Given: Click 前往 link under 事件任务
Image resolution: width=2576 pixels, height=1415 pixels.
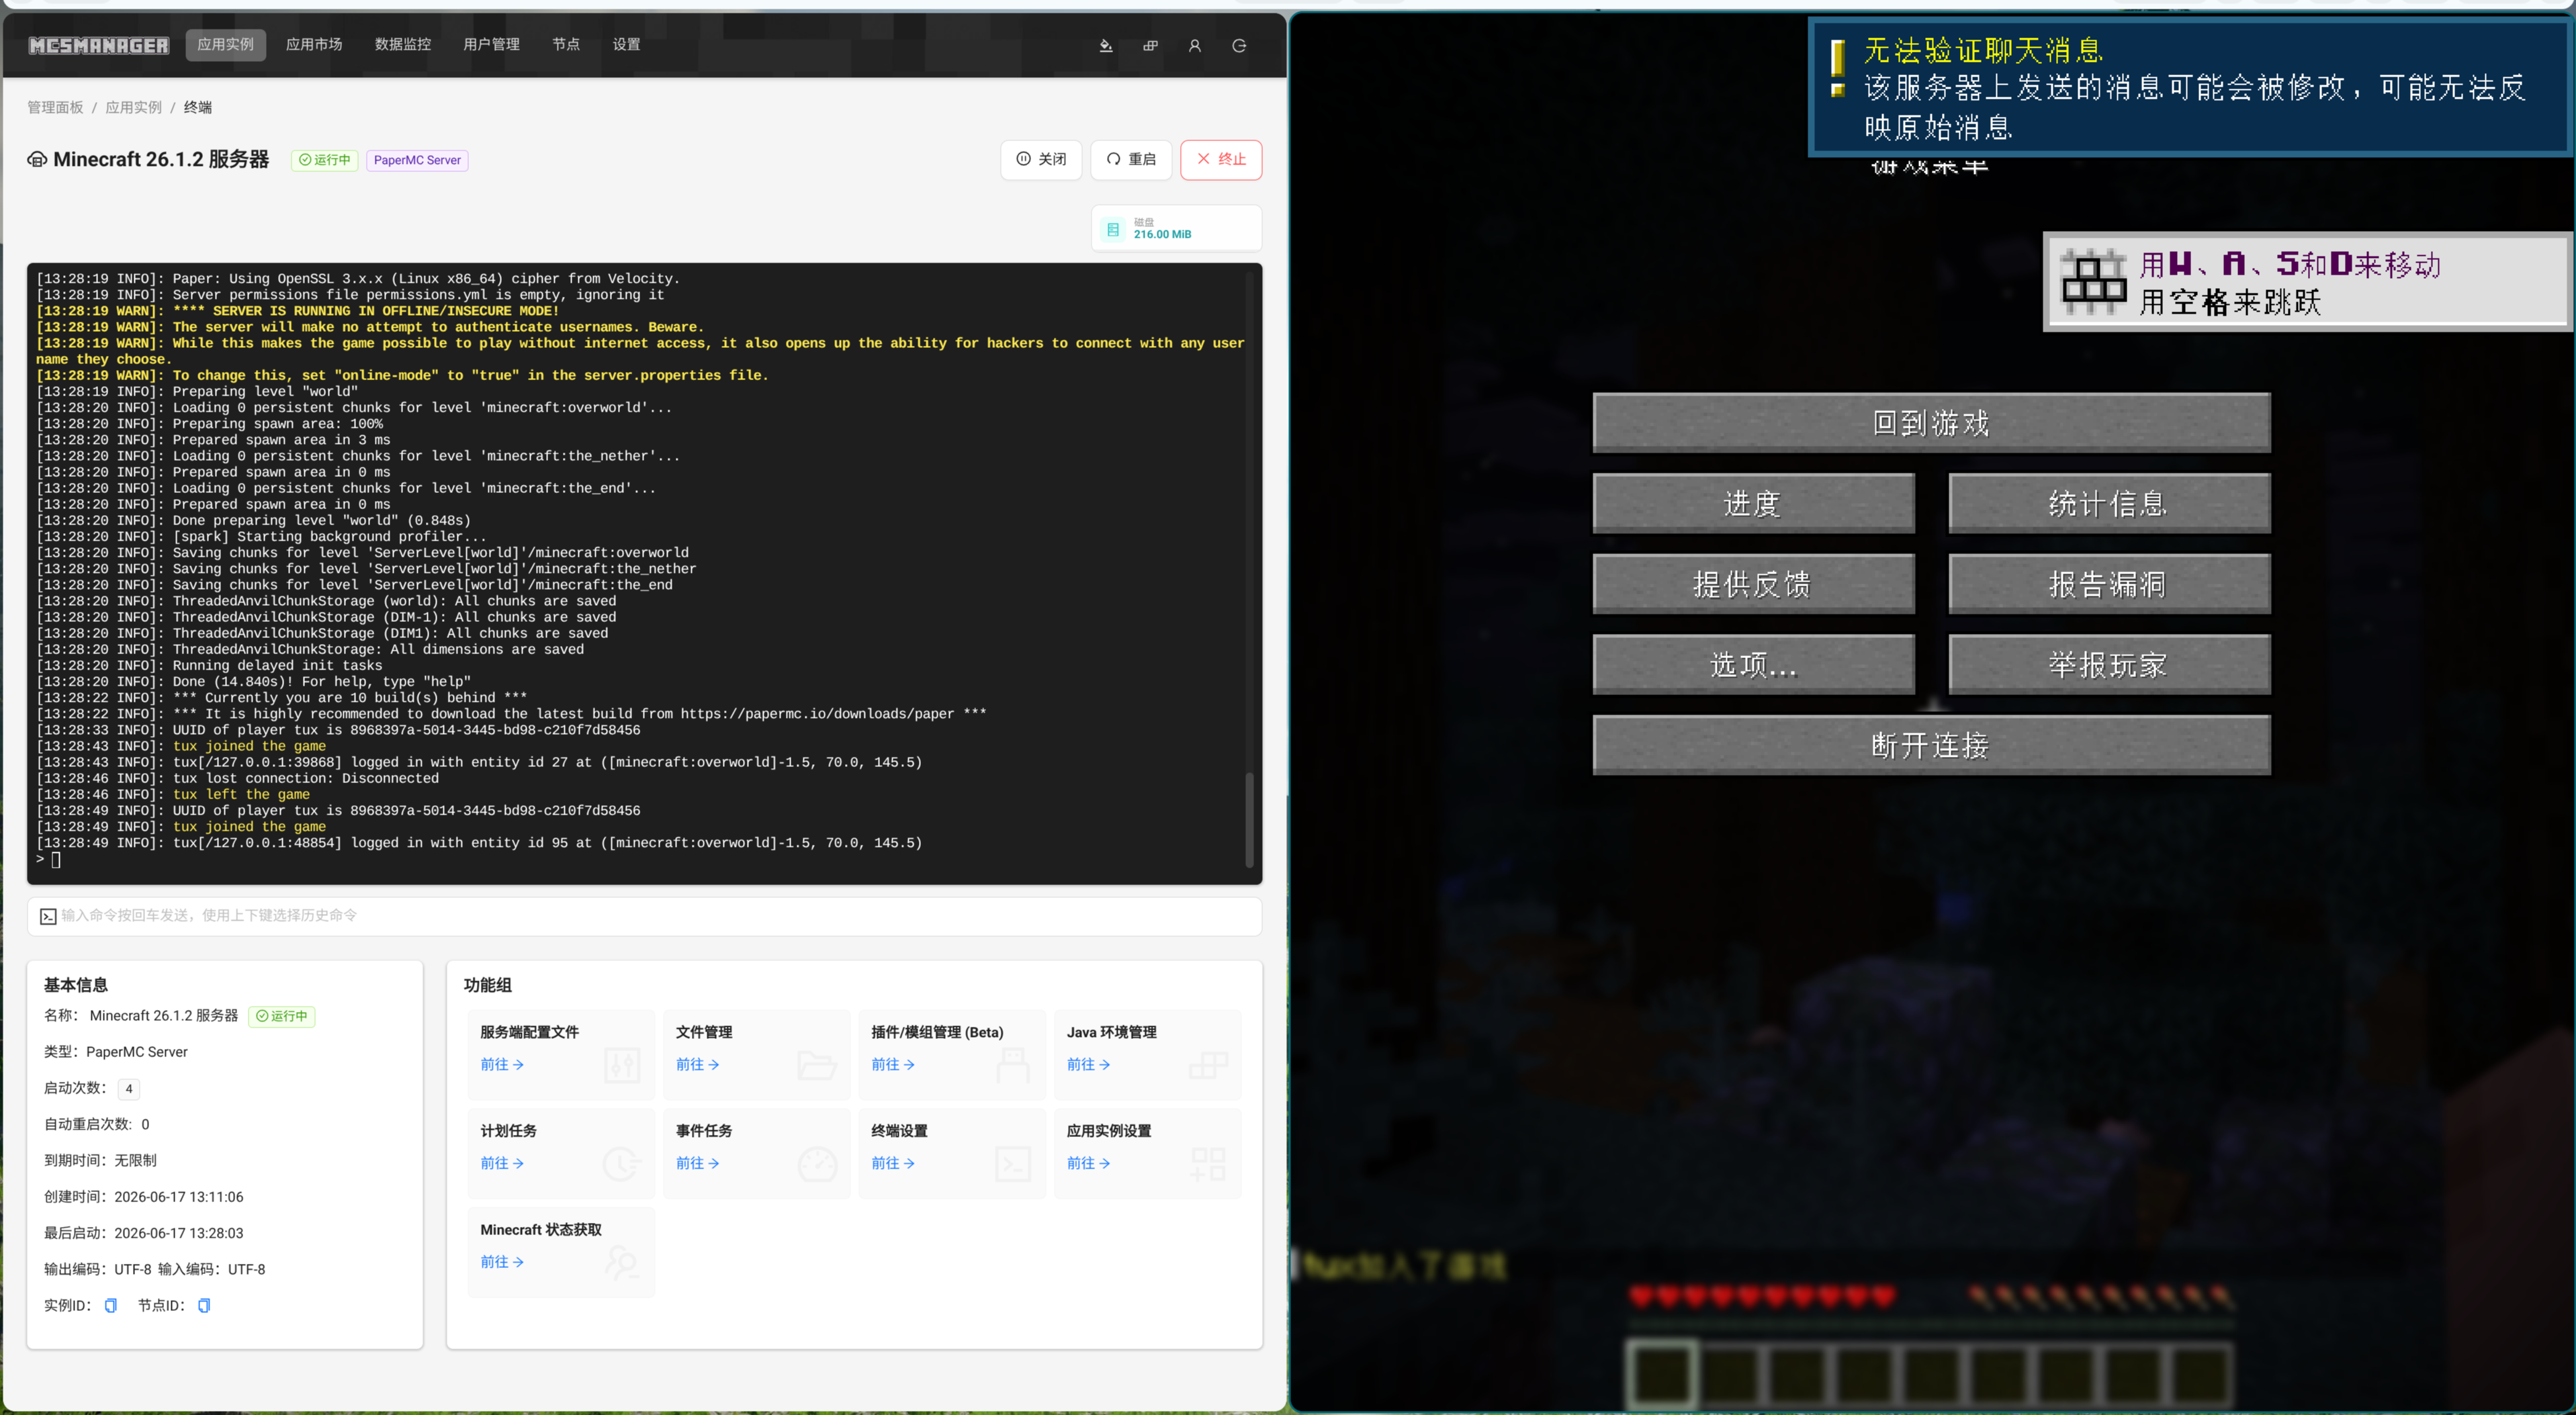Looking at the screenshot, I should [x=697, y=1164].
